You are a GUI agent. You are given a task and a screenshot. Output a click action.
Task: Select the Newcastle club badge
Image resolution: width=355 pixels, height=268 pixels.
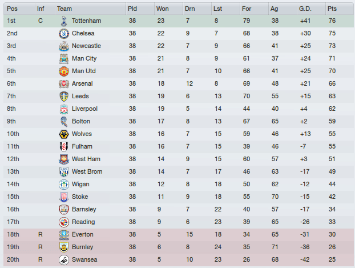(63, 46)
